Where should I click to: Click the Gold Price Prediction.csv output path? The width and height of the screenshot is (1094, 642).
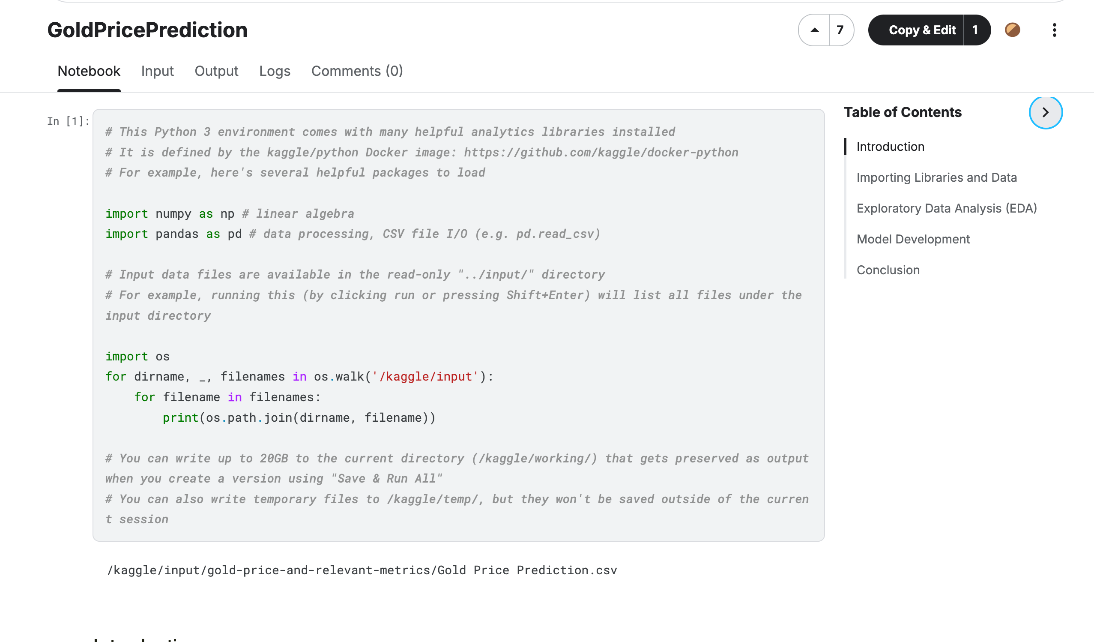point(362,570)
